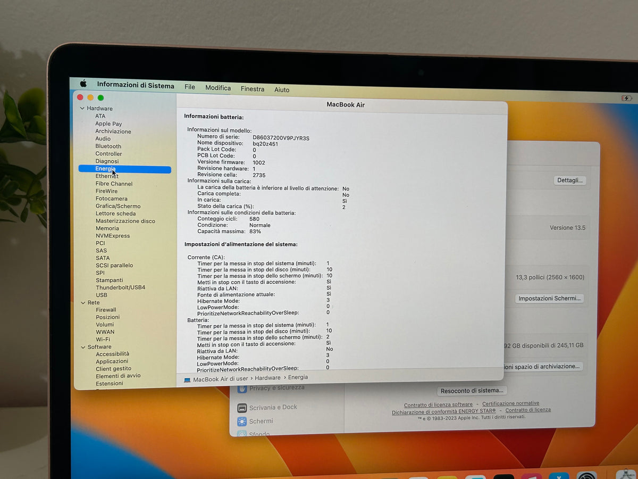Click the Scrivania e Dock icon
Viewport: 638px width, 479px height.
[x=242, y=408]
